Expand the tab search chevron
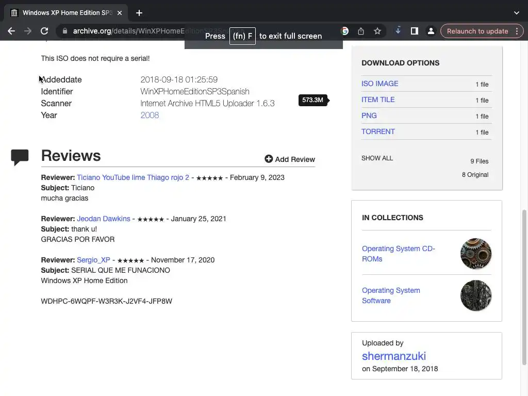The width and height of the screenshot is (528, 396). tap(517, 13)
